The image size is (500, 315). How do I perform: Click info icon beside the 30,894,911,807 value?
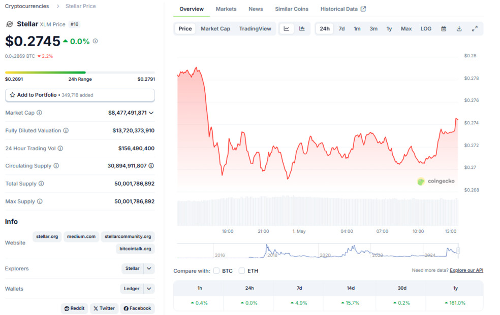[151, 166]
